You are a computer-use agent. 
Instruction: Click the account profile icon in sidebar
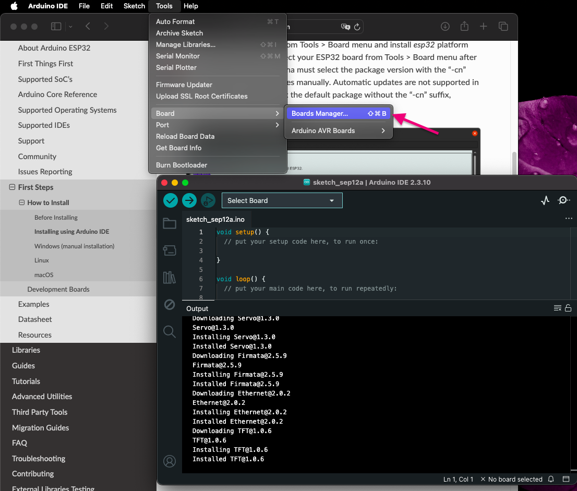coord(170,461)
